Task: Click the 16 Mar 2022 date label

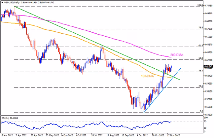Action: 7,135
